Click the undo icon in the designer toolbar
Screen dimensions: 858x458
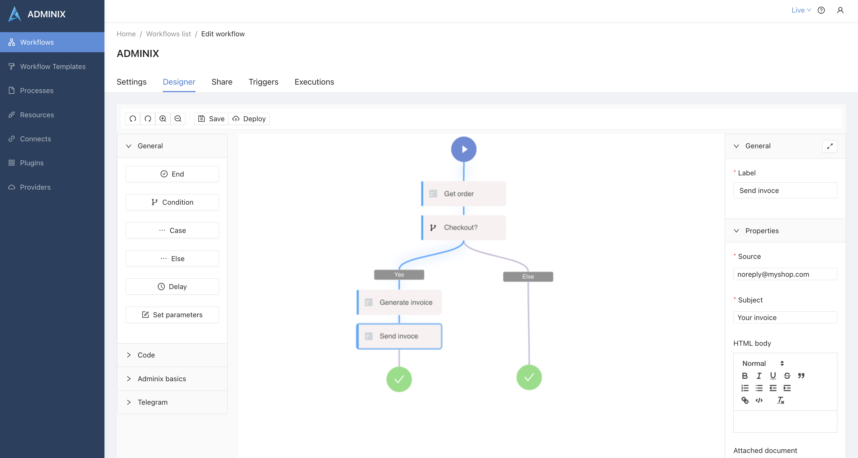coord(133,119)
